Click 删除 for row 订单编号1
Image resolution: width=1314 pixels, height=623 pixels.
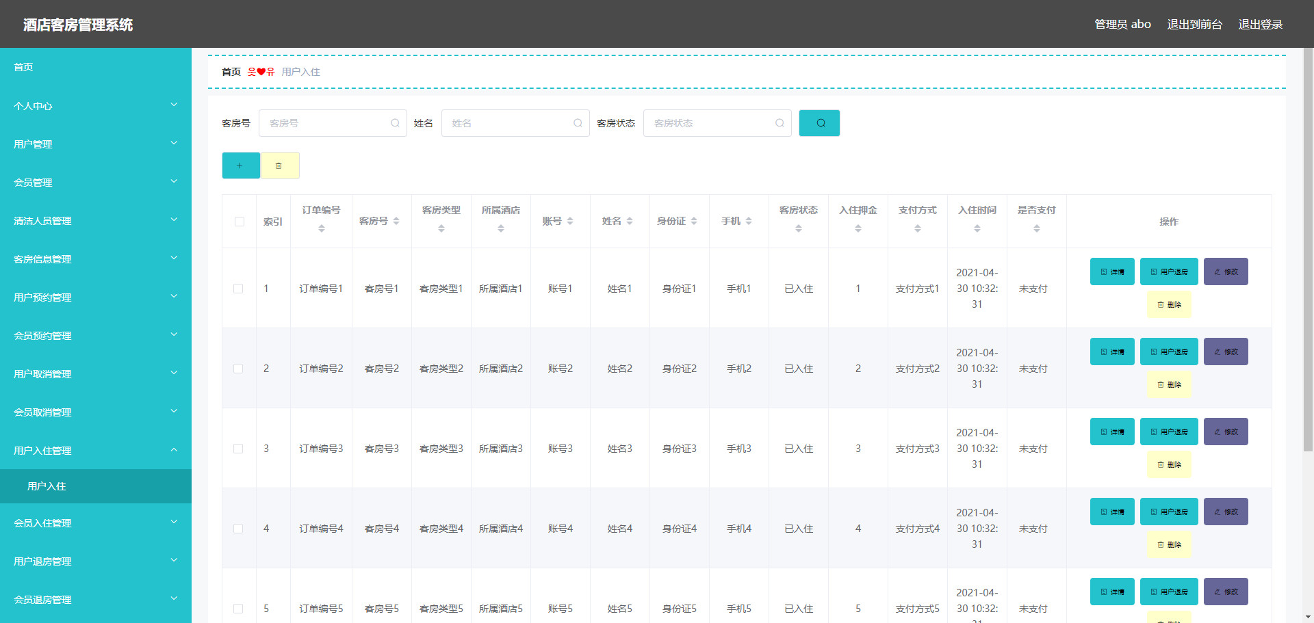coord(1169,304)
